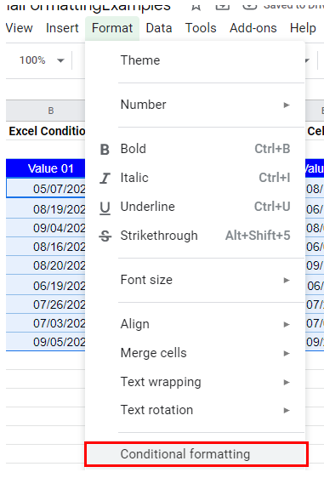This screenshot has width=324, height=478.
Task: Select Strikethrough menu entry text
Action: click(159, 236)
